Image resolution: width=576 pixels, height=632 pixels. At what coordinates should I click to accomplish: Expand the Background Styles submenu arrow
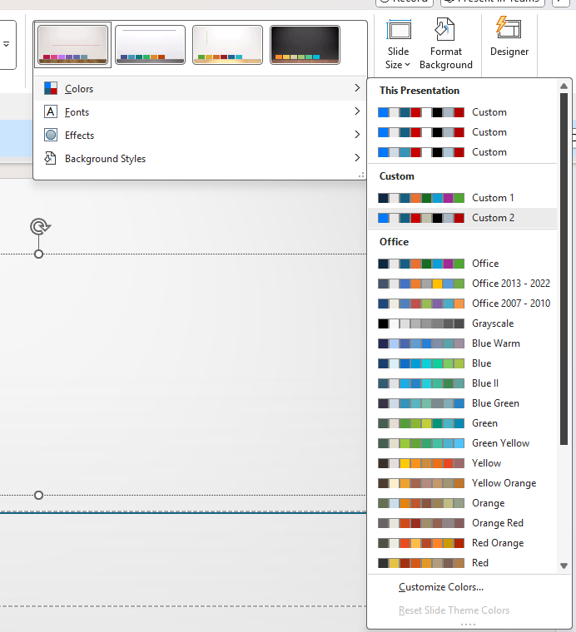[x=357, y=158]
